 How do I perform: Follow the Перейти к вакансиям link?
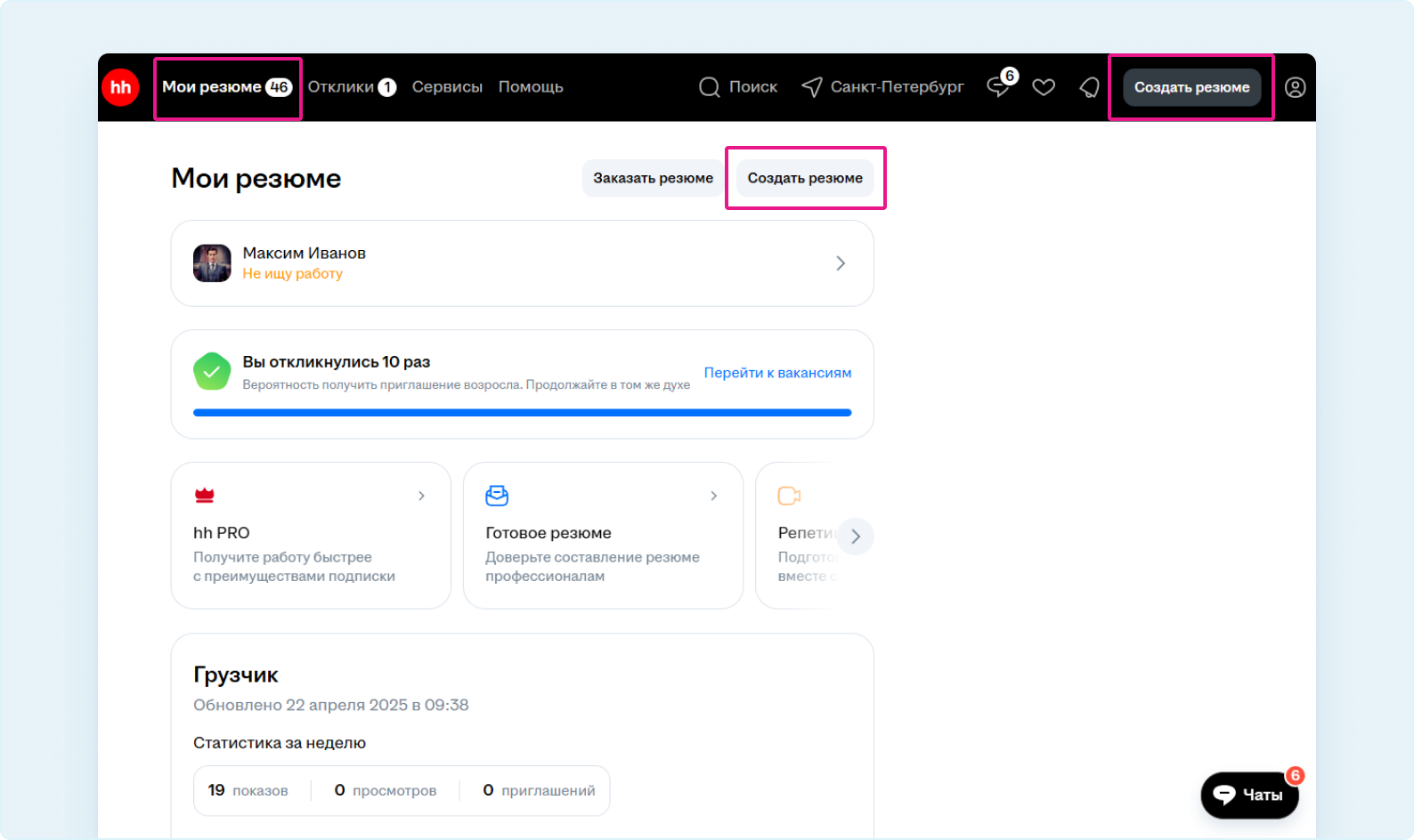click(778, 373)
